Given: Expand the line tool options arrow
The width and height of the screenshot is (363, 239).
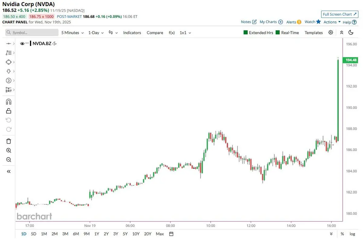Looking at the screenshot, I should [x=14, y=44].
